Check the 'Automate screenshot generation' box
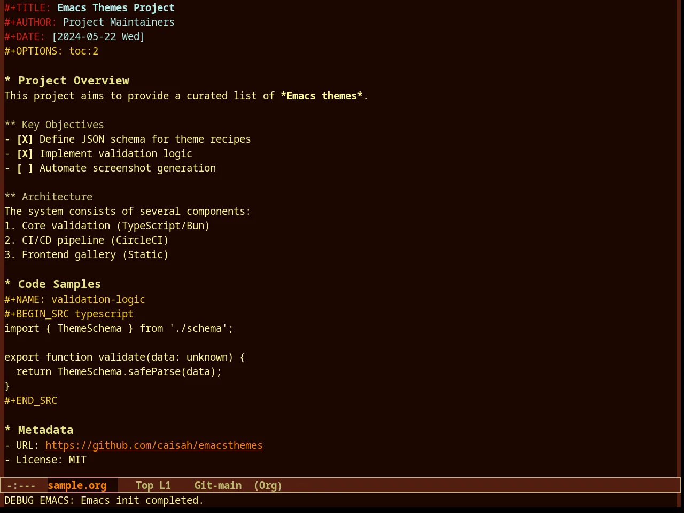Image resolution: width=684 pixels, height=513 pixels. [x=25, y=168]
